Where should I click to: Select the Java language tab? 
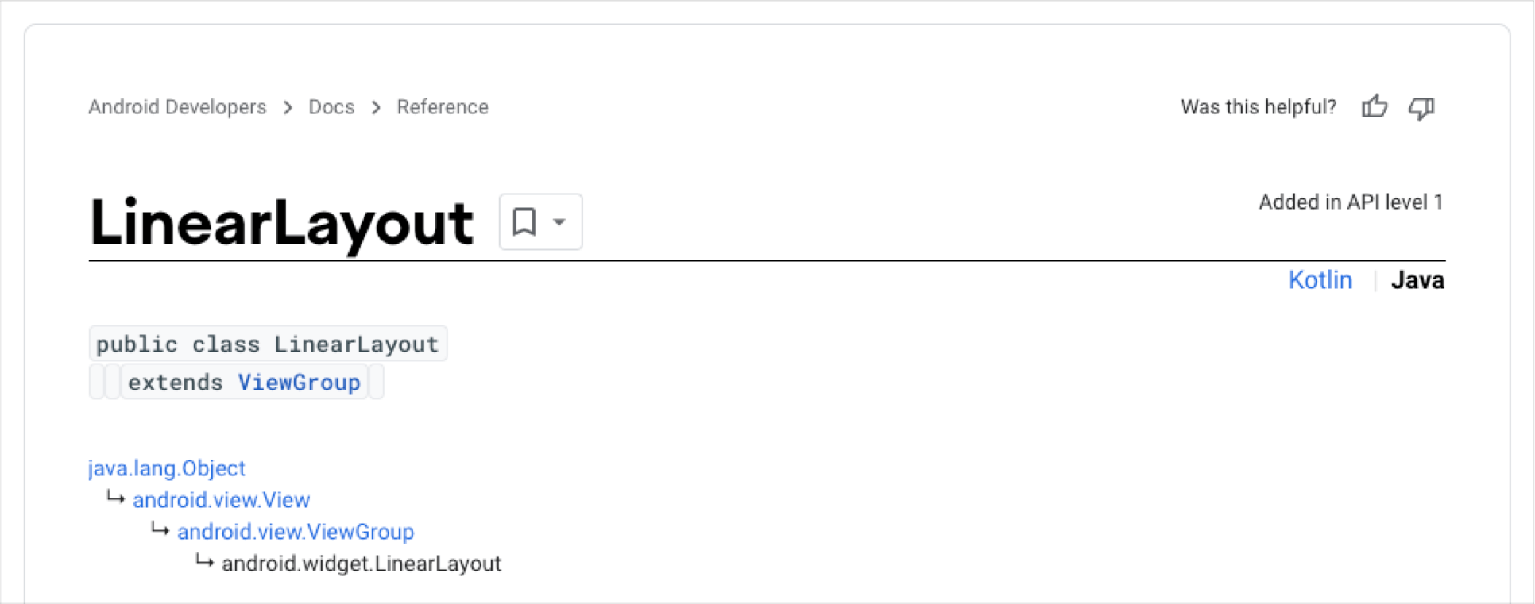click(1417, 280)
